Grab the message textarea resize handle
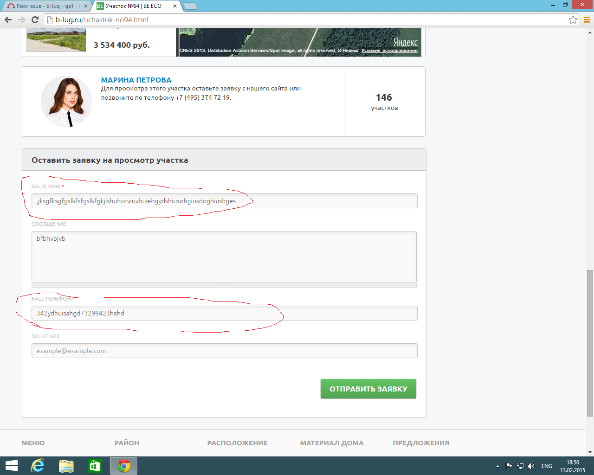The width and height of the screenshot is (594, 475). pos(224,285)
